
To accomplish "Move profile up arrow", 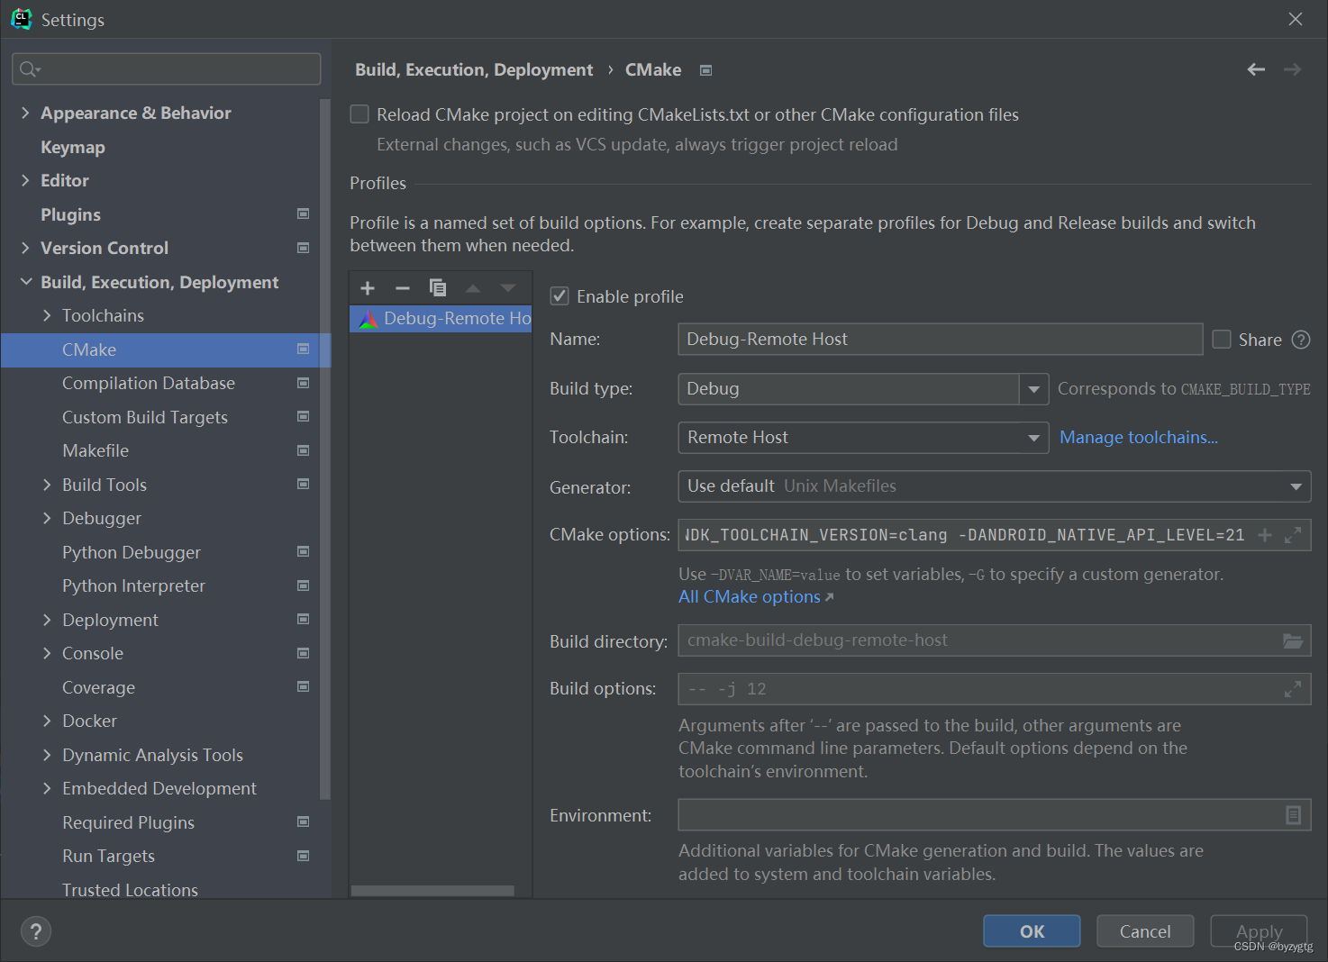I will (473, 288).
